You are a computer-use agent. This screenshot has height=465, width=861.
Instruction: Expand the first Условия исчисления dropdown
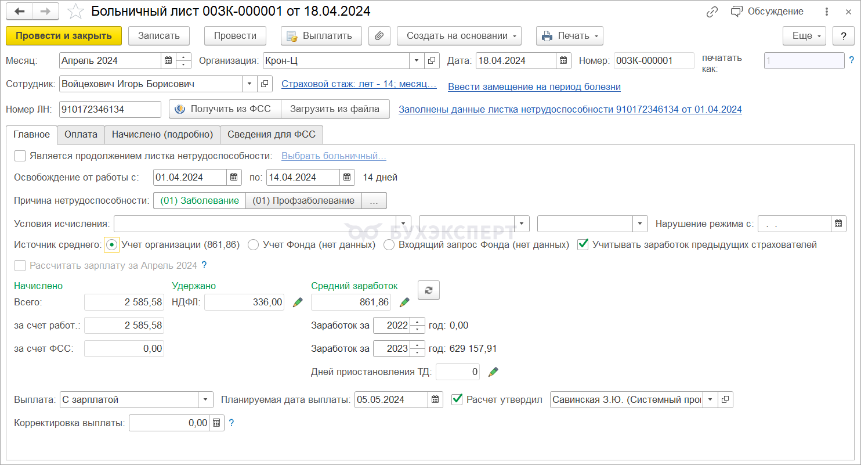tap(404, 224)
